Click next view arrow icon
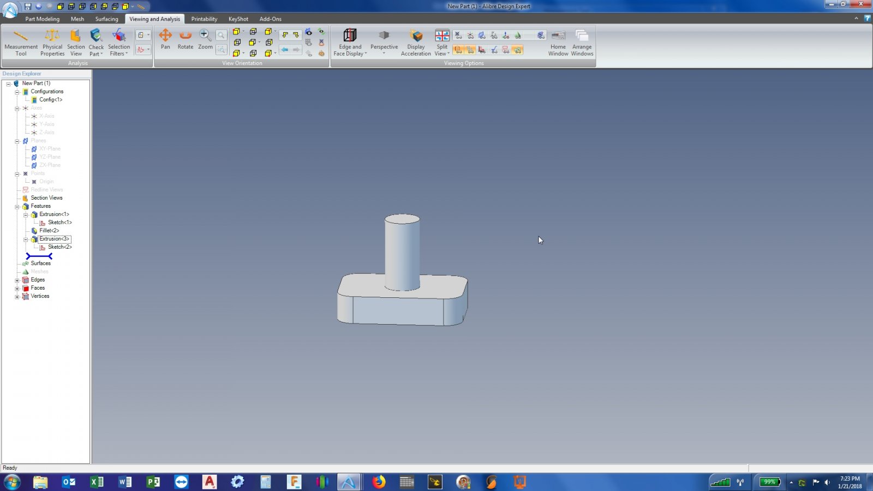873x491 pixels. (296, 50)
